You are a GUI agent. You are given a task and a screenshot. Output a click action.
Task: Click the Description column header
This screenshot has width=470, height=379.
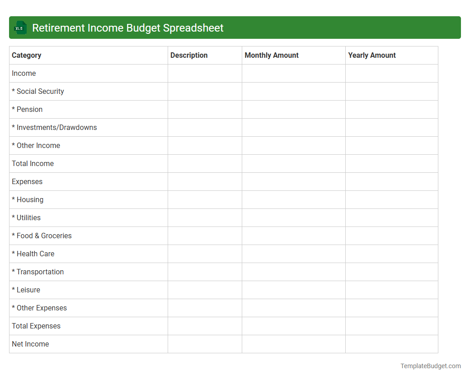(x=189, y=55)
